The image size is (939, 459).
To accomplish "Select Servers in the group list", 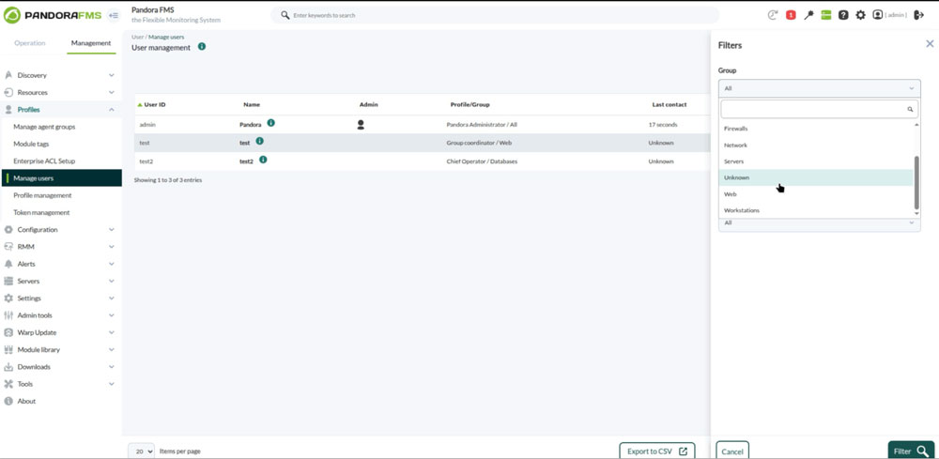I will pyautogui.click(x=816, y=161).
